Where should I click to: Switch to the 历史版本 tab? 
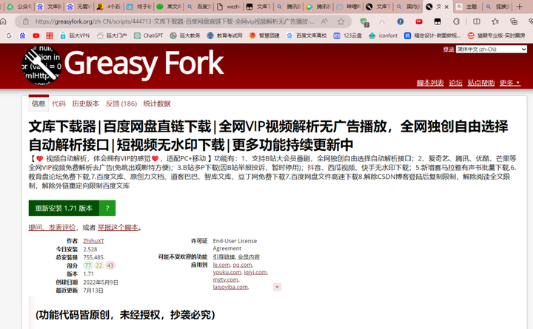pyautogui.click(x=86, y=104)
